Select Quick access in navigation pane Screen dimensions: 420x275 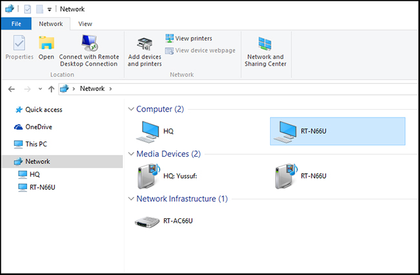[x=43, y=110]
